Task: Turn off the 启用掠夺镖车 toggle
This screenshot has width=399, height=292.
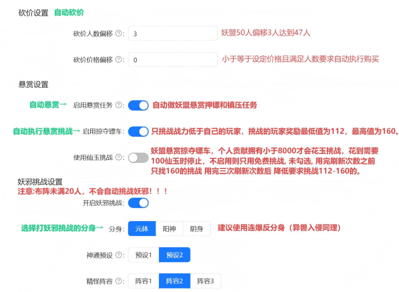Action: tap(138, 131)
